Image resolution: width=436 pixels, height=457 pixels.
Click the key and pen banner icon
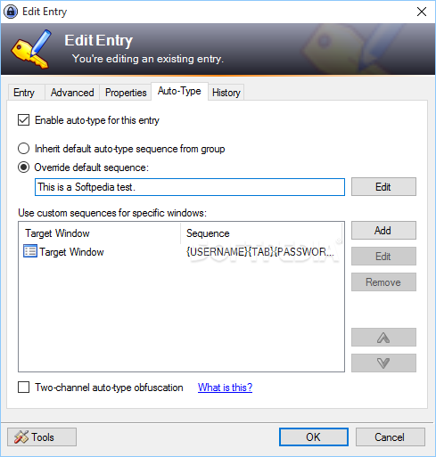tap(31, 49)
